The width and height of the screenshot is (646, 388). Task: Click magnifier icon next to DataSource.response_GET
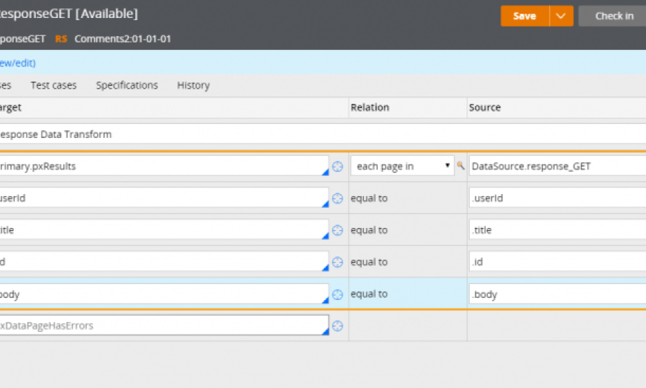tap(460, 166)
